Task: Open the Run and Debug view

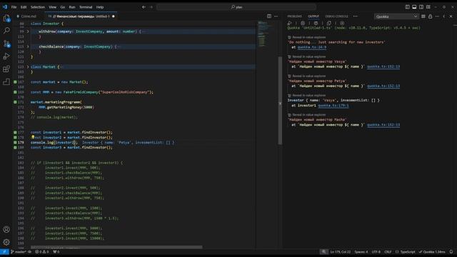Action: pos(6,56)
